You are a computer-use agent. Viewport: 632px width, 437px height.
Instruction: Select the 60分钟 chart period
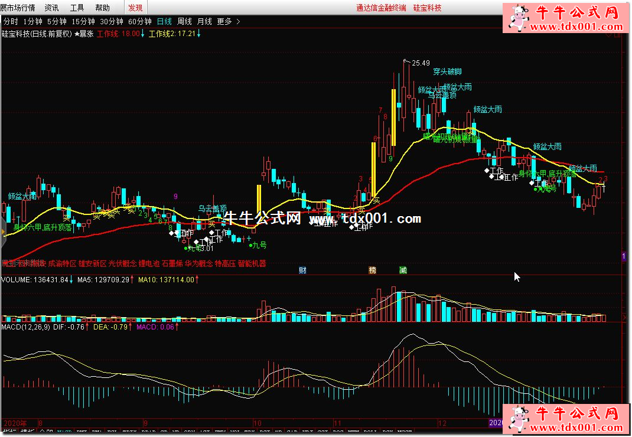[x=139, y=21]
